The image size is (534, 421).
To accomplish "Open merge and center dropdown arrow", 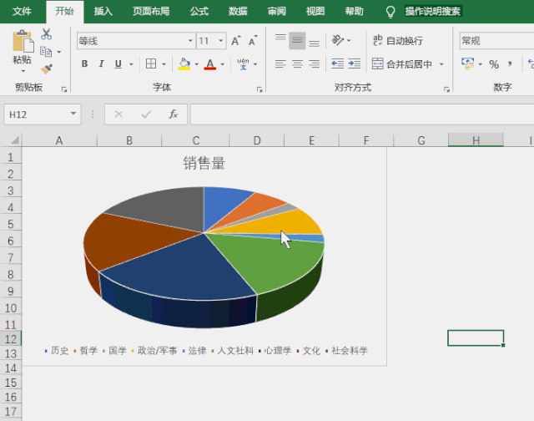I will pyautogui.click(x=441, y=64).
